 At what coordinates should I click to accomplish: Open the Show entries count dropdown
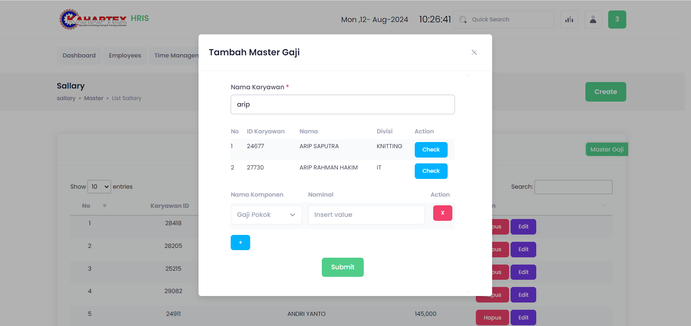click(99, 187)
